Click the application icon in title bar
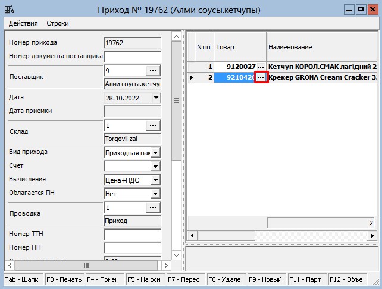The width and height of the screenshot is (382, 289). pos(9,9)
